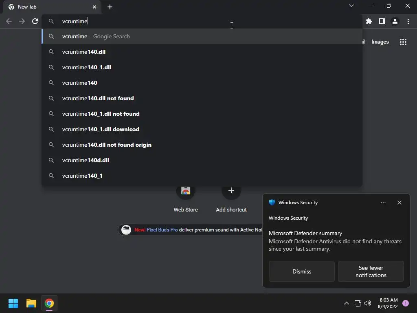417x313 pixels.
Task: Reload the page with the refresh icon
Action: 35,21
